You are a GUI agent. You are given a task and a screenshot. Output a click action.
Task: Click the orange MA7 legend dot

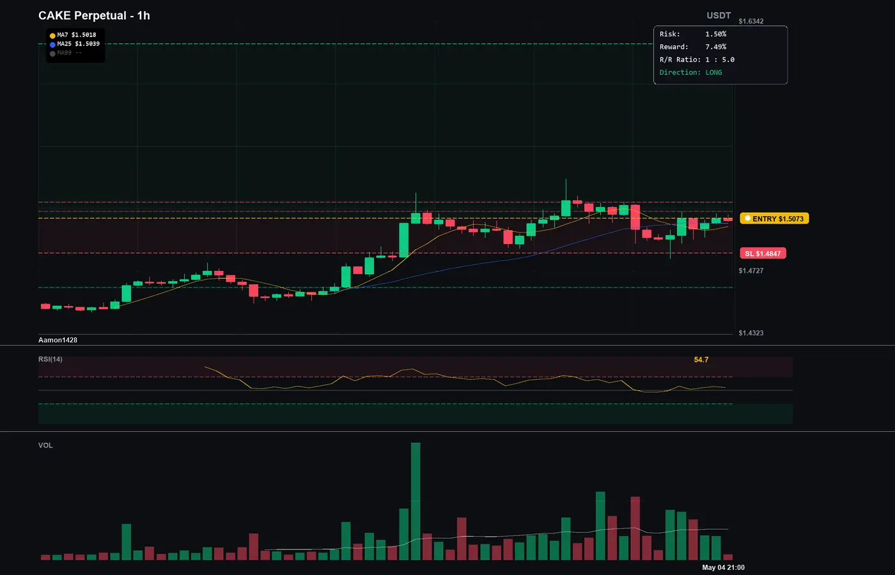(x=52, y=36)
